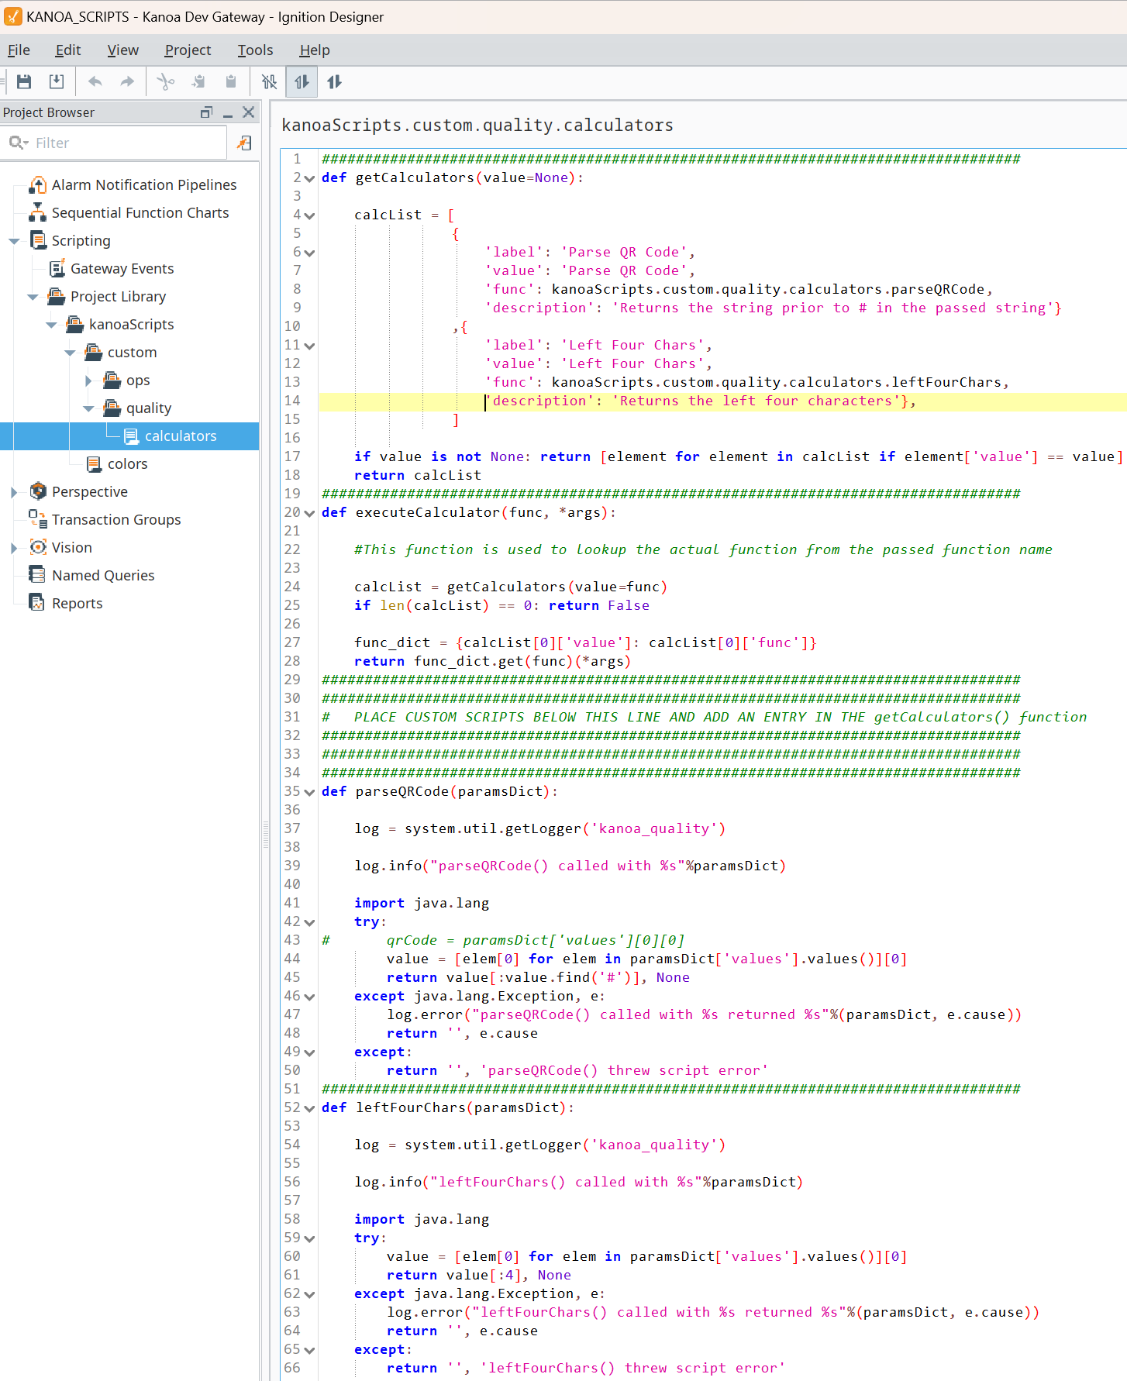Screen dimensions: 1127x1381
Task: Open the Help menu
Action: pyautogui.click(x=315, y=50)
